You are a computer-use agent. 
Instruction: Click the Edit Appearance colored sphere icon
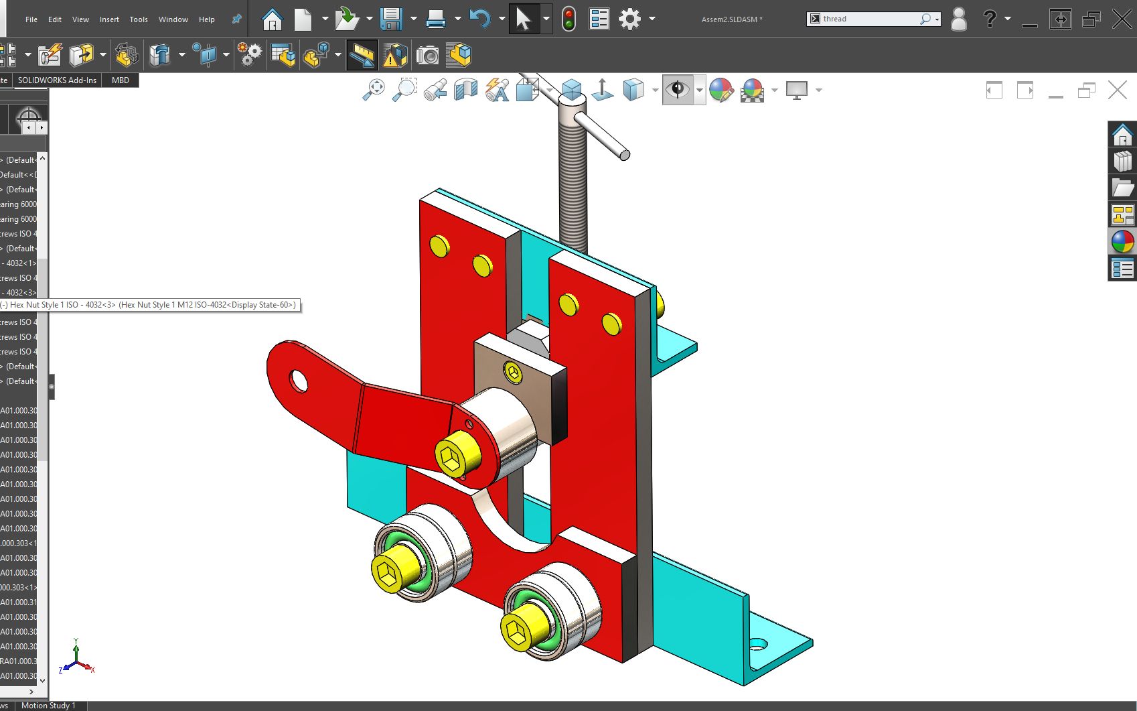[722, 89]
